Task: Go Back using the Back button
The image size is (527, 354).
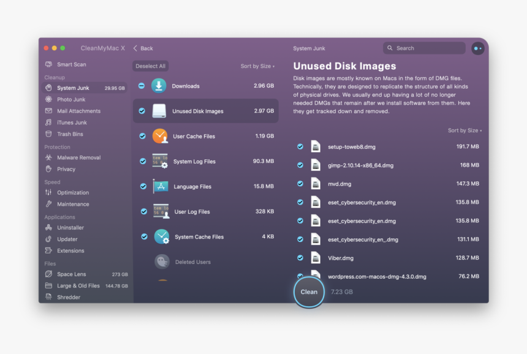Action: (143, 48)
